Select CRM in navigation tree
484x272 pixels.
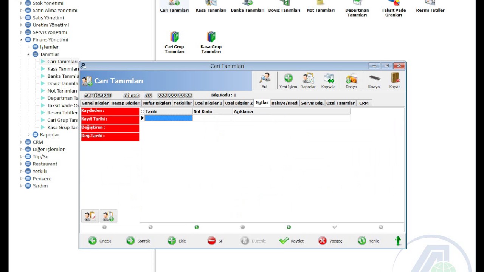click(x=38, y=142)
